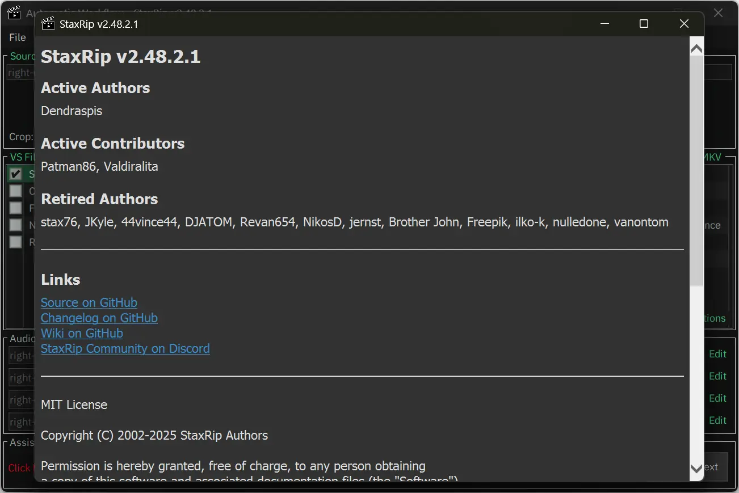Open the StaxRip Community on Discord link

coord(125,348)
